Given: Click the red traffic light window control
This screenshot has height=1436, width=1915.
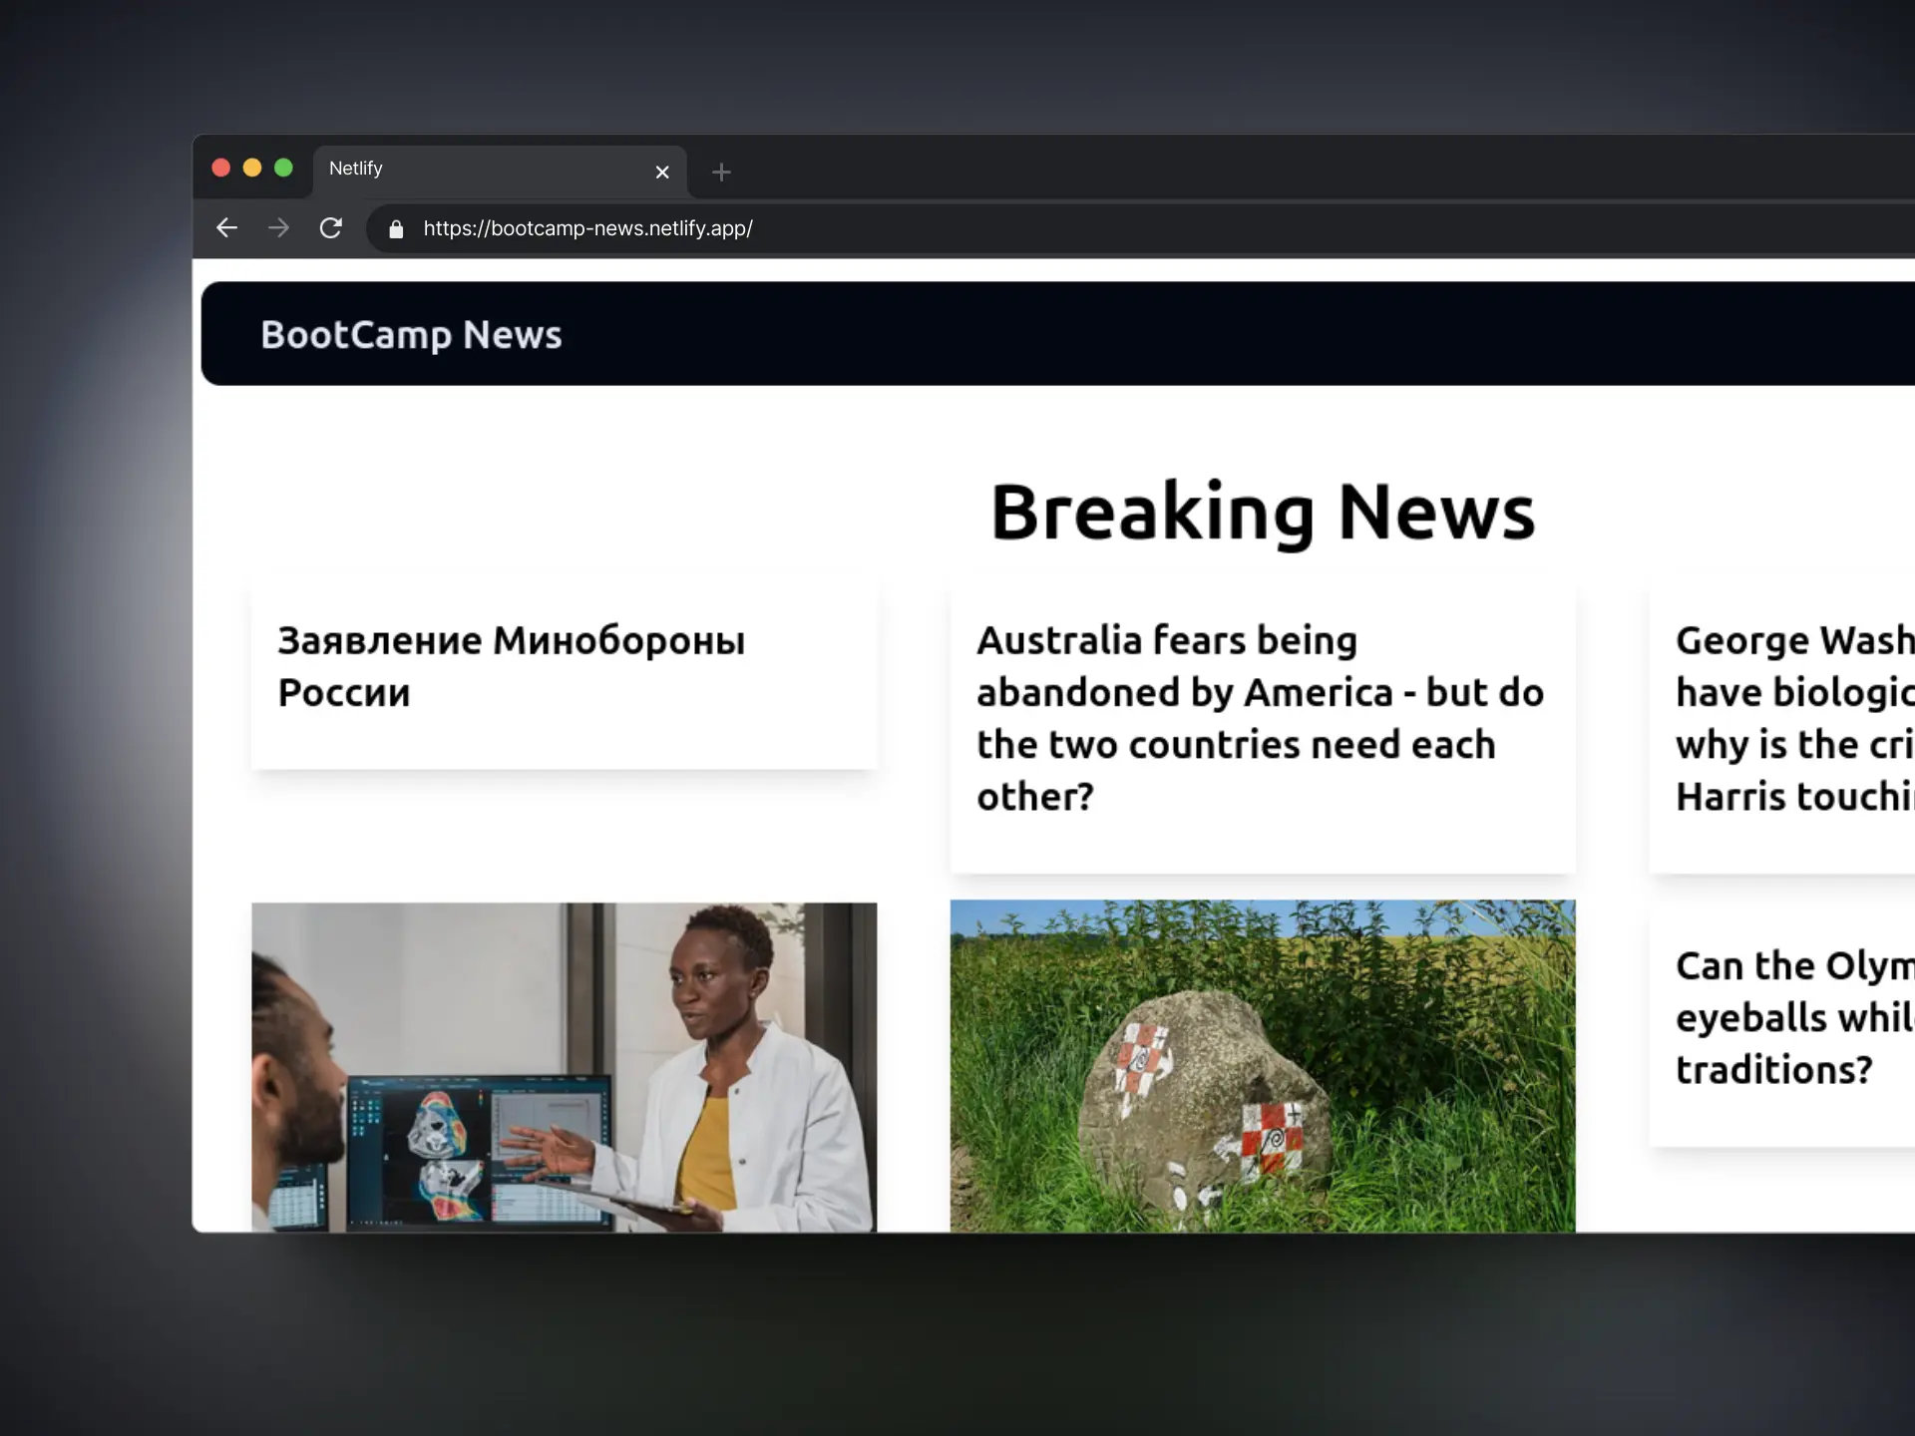Looking at the screenshot, I should [220, 168].
